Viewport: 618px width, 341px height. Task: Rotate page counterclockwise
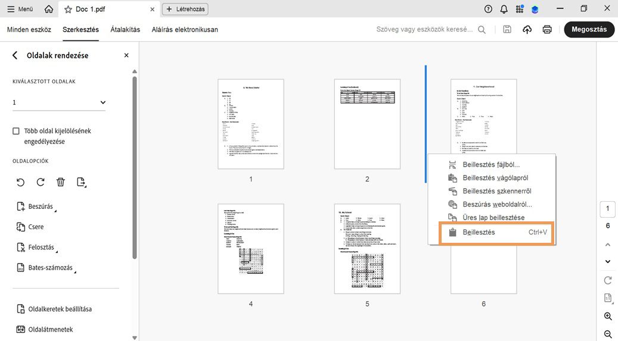point(20,182)
